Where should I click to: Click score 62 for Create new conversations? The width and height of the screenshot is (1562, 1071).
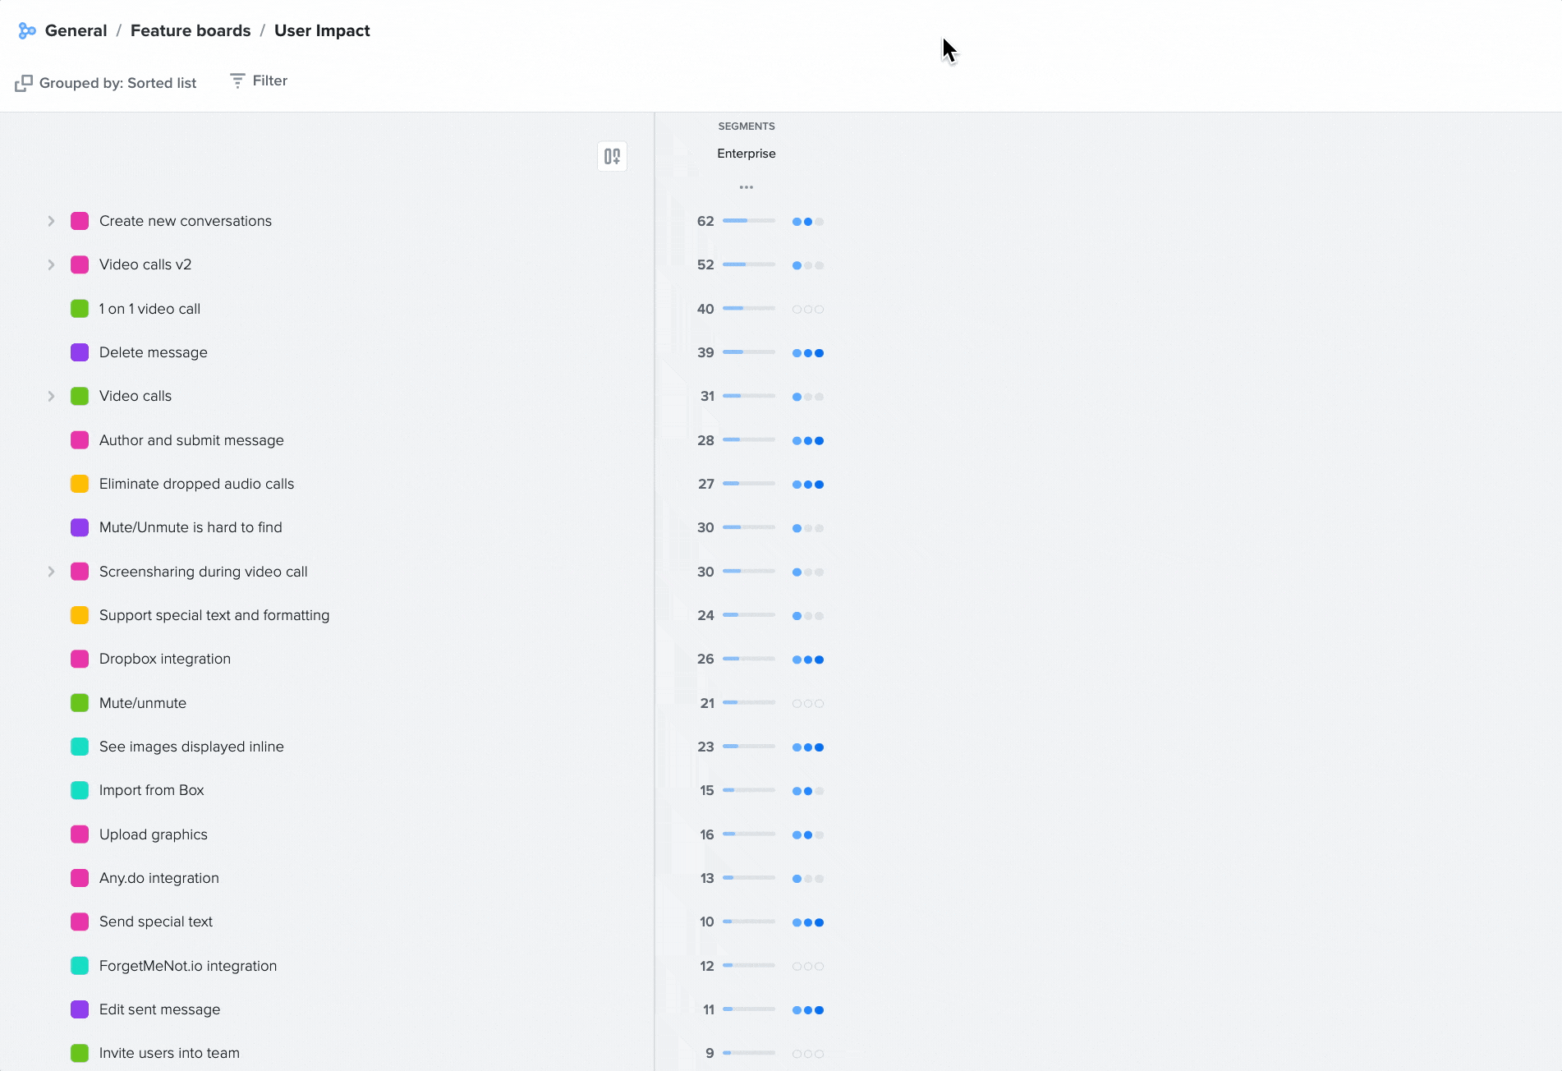705,221
